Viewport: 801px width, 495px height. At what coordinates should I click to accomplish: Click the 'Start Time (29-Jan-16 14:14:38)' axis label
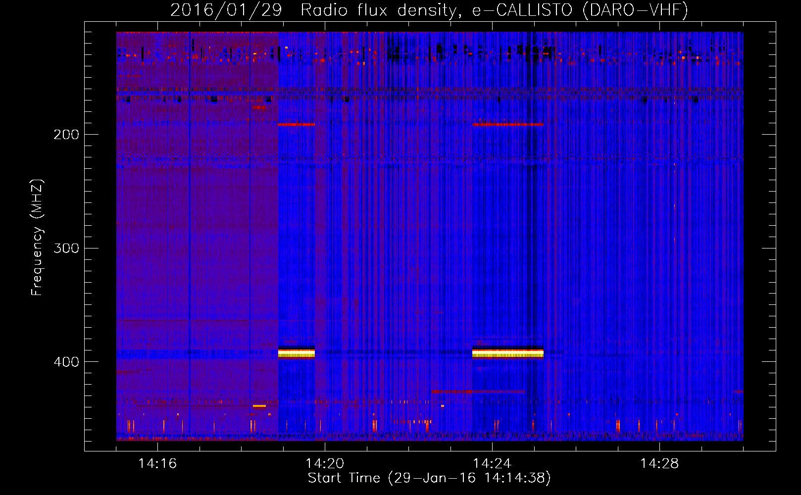pyautogui.click(x=429, y=478)
